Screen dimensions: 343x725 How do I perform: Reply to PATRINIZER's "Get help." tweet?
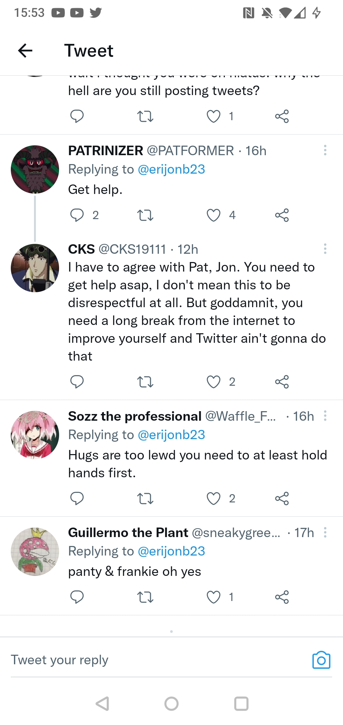[77, 215]
